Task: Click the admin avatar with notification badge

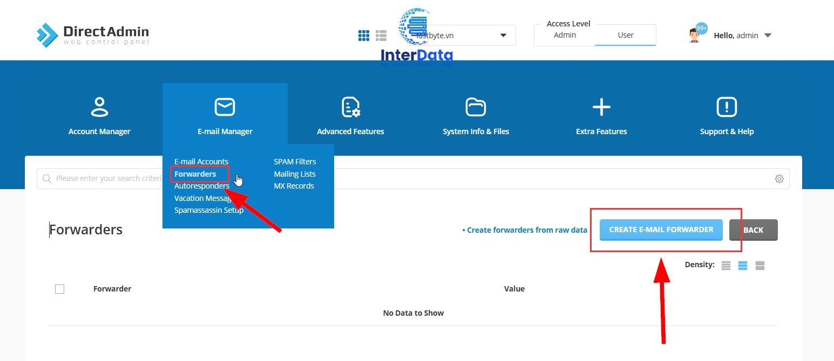Action: tap(697, 34)
